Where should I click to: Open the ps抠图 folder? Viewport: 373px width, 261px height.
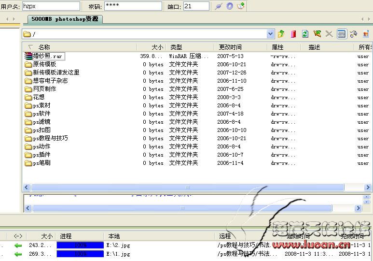38,130
